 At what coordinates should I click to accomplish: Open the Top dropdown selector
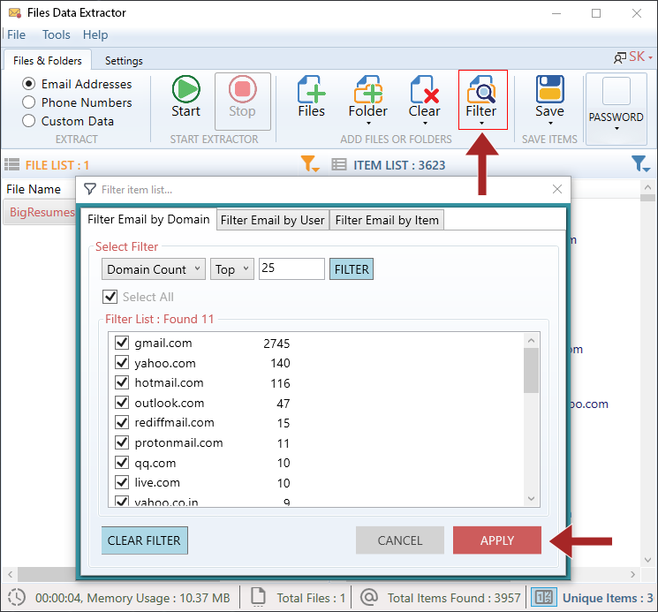[x=232, y=268]
